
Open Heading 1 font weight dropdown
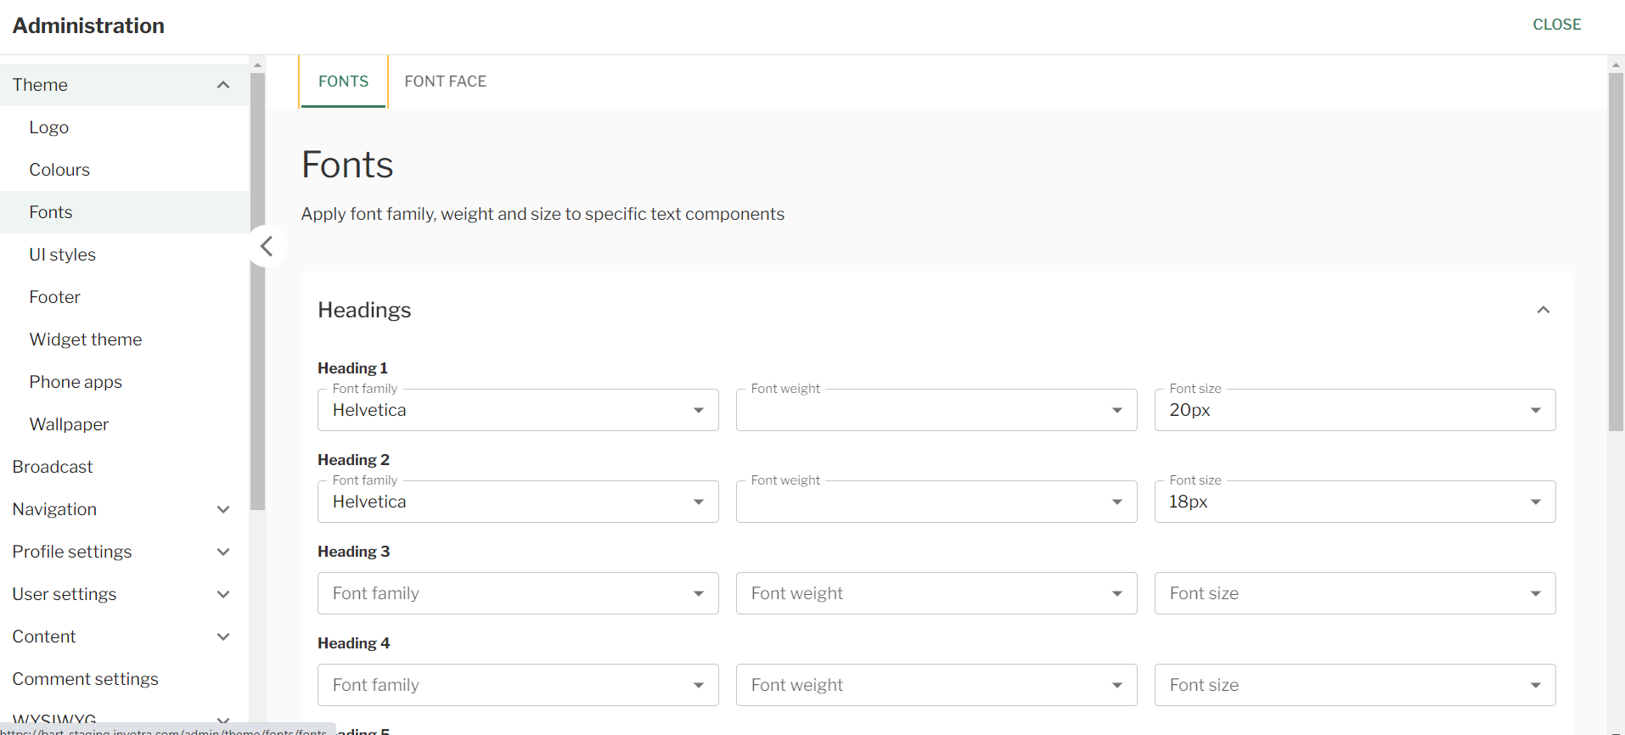(936, 411)
